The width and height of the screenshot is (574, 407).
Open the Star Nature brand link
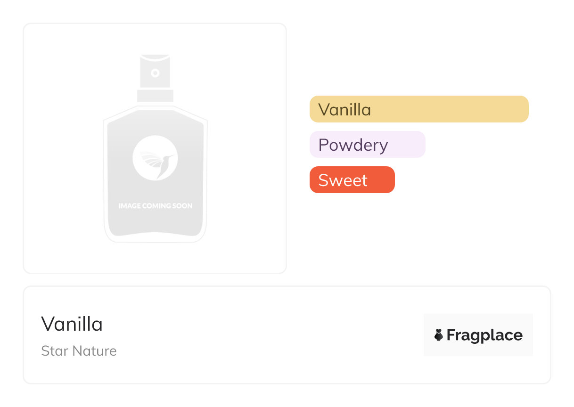point(79,351)
